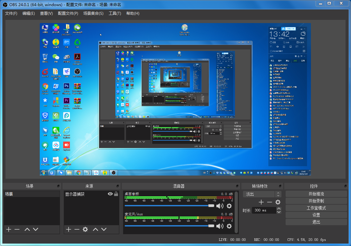Add a transition with the plus icon

261,202
